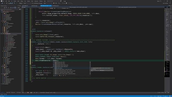This screenshot has width=172, height=97.
Task: Click the Live Share button
Action: pyautogui.click(x=166, y=3)
